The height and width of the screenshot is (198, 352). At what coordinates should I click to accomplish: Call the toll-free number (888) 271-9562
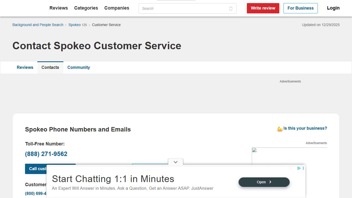tap(46, 154)
